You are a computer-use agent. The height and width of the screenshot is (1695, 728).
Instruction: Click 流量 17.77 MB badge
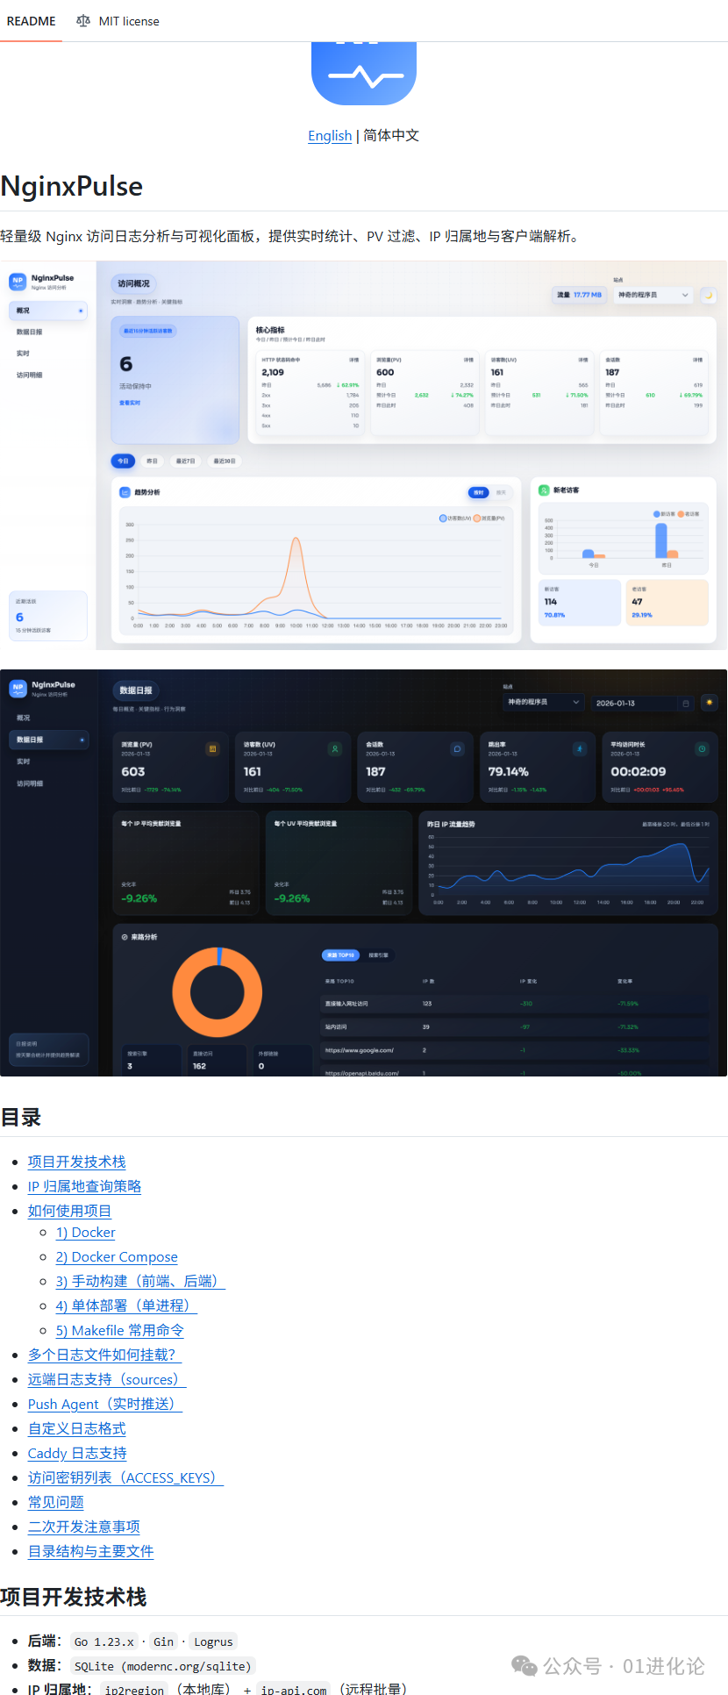579,295
